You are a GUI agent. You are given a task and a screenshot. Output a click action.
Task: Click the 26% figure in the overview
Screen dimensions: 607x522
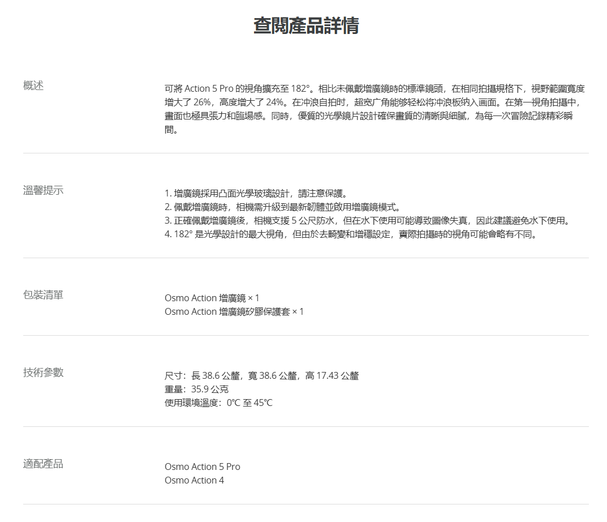(x=202, y=102)
